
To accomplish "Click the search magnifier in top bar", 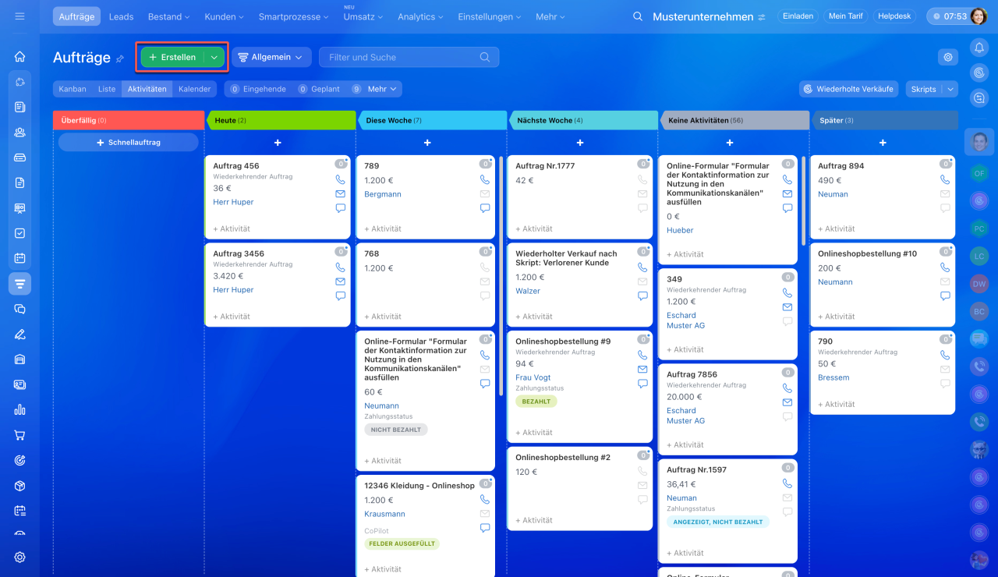I will 638,16.
